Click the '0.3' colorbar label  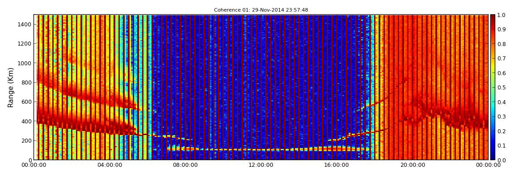coord(501,116)
